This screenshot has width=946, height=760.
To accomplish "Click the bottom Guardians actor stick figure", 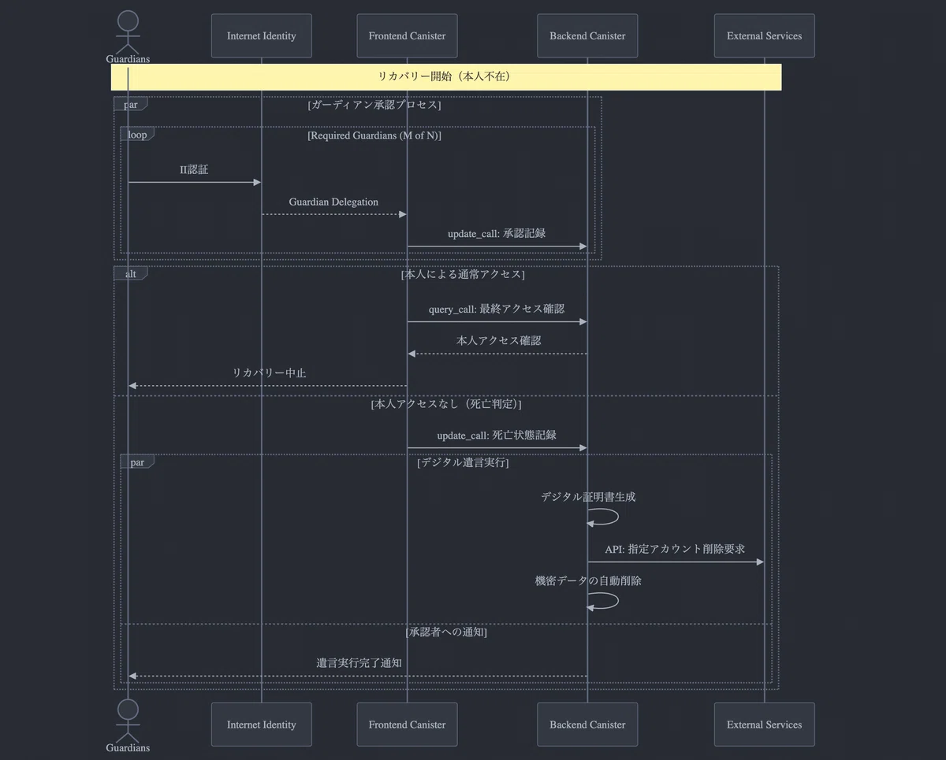I will click(x=128, y=720).
